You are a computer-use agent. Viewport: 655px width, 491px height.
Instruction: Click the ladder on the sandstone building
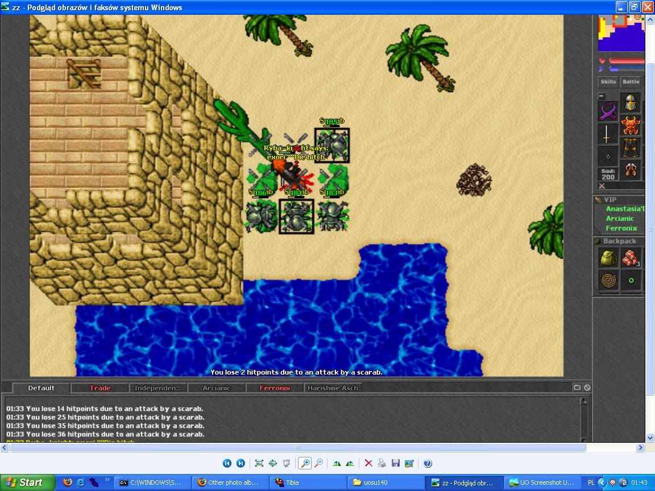point(84,73)
